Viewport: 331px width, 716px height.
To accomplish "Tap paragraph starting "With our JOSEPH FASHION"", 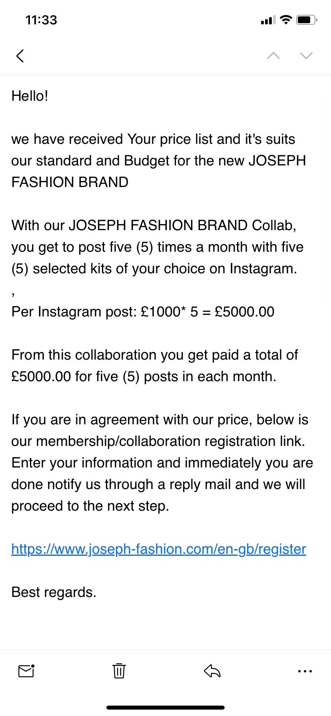I will click(158, 247).
